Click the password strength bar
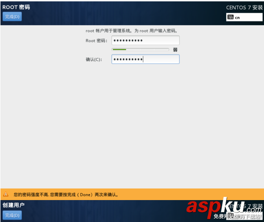This screenshot has width=264, height=222. click(x=140, y=50)
